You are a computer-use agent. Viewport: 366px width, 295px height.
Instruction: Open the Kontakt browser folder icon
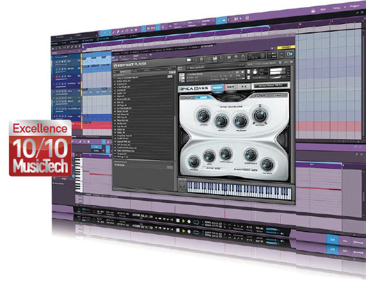(x=189, y=60)
